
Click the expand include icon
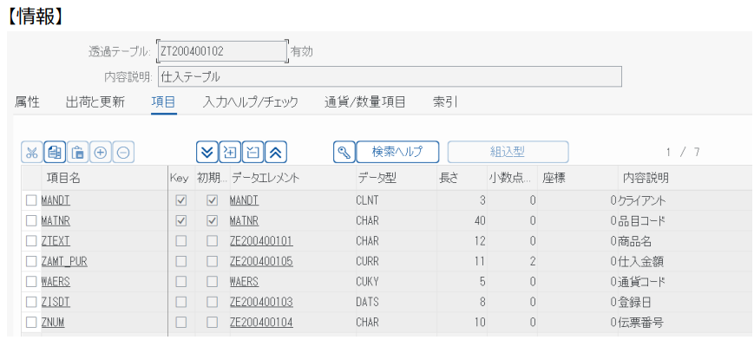point(230,153)
